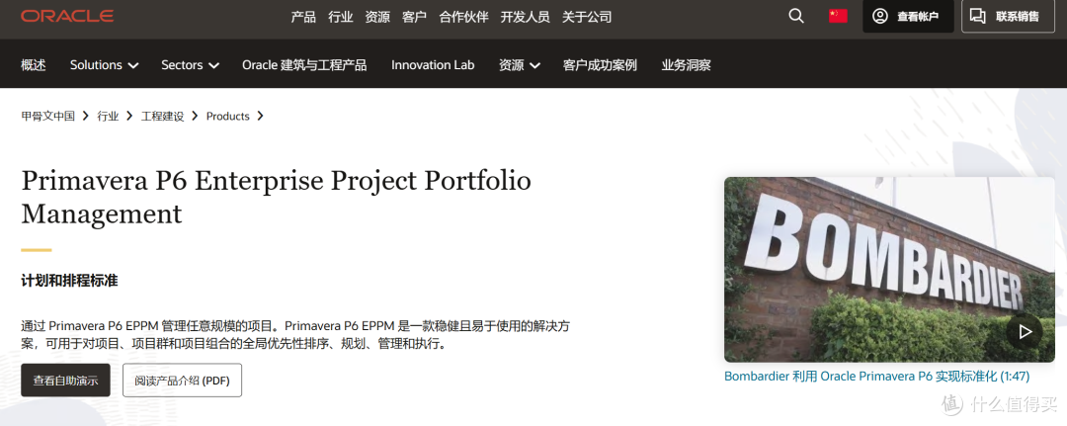1067x426 pixels.
Task: Select the China flag country icon
Action: tap(838, 16)
